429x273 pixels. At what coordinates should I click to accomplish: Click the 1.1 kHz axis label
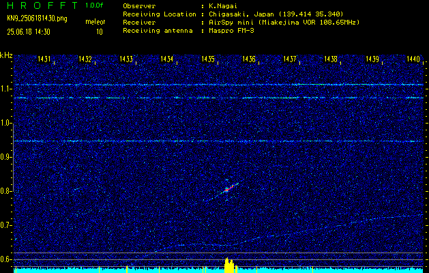(x=5, y=89)
